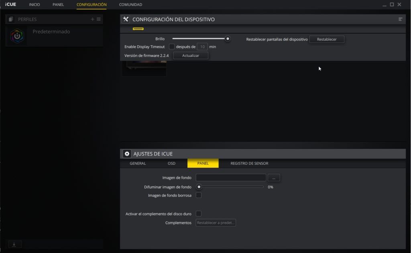Click the device configuration tools icon

126,19
